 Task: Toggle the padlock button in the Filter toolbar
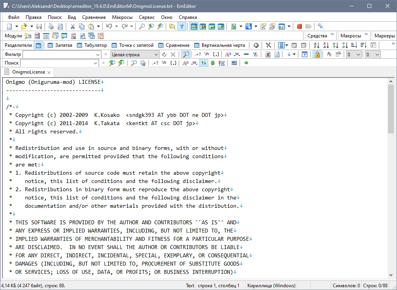click(x=317, y=55)
